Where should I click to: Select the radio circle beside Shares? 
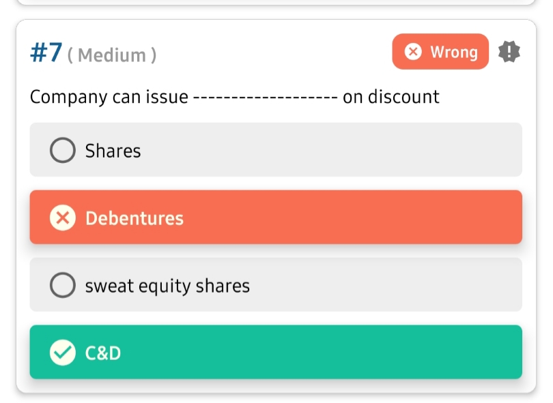point(63,151)
